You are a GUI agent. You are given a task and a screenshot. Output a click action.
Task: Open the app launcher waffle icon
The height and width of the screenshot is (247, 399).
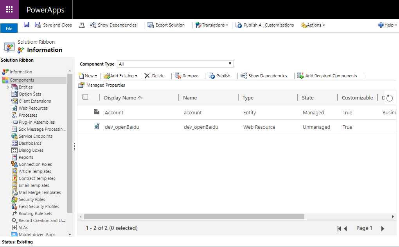(9, 9)
